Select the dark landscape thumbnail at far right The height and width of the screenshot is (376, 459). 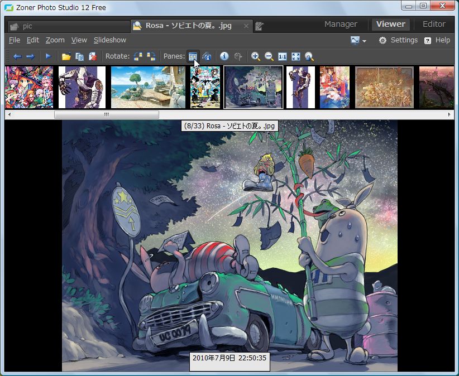pos(437,87)
